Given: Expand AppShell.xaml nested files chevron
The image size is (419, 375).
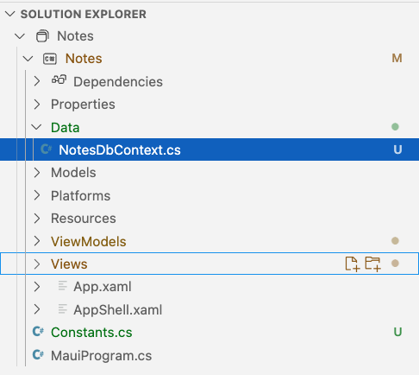Looking at the screenshot, I should (x=37, y=309).
